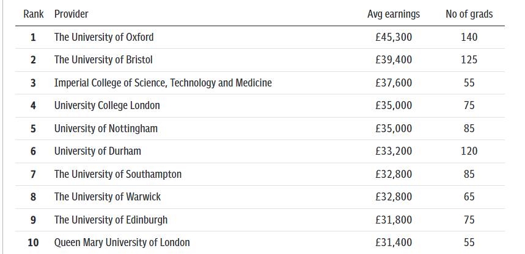This screenshot has height=254, width=525.
Task: Click the £45,300 earnings value
Action: pos(394,37)
